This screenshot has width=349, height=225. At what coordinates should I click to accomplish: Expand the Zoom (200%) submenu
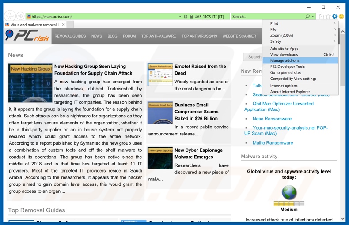point(300,35)
